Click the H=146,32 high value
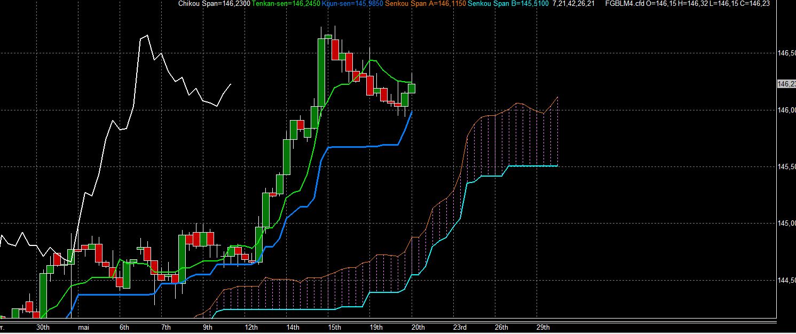The height and width of the screenshot is (334, 796). (x=694, y=4)
